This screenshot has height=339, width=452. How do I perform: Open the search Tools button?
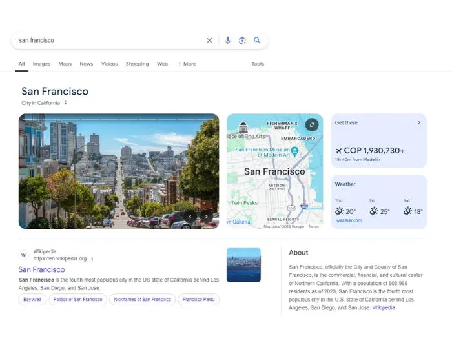[x=258, y=64]
